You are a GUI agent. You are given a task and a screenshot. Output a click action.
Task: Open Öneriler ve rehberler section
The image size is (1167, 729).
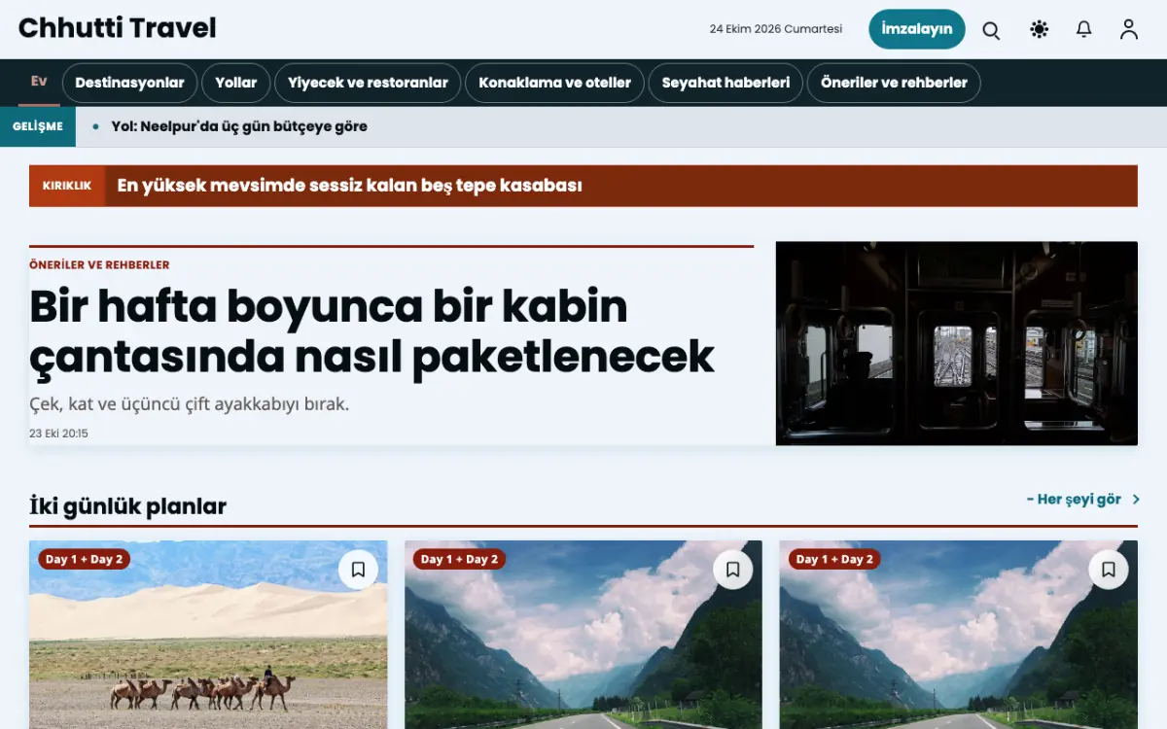point(894,83)
